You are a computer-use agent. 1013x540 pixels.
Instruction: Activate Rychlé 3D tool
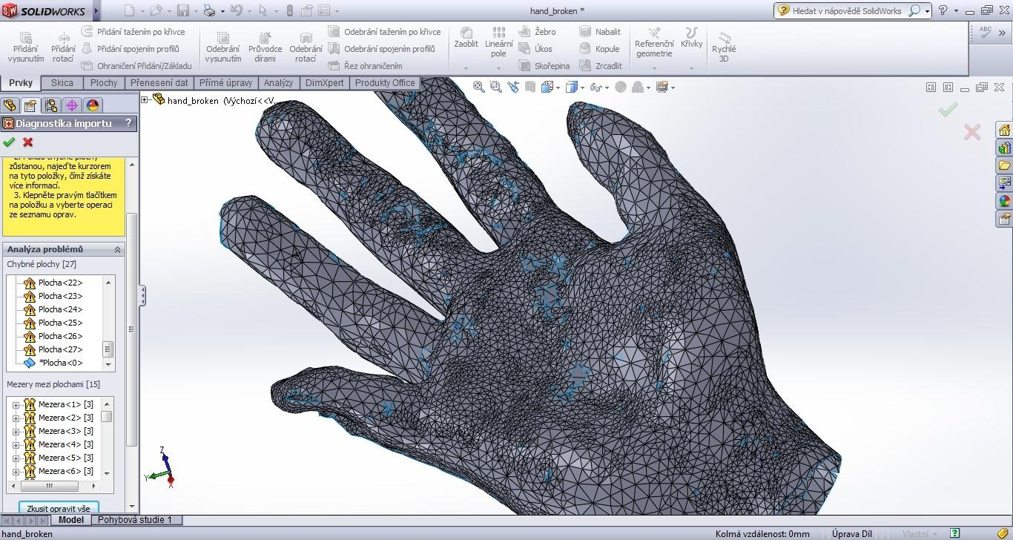(724, 47)
